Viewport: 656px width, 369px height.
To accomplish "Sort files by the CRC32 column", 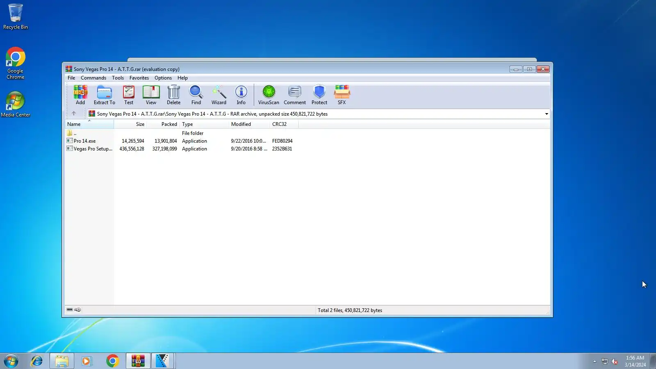I will pyautogui.click(x=284, y=124).
